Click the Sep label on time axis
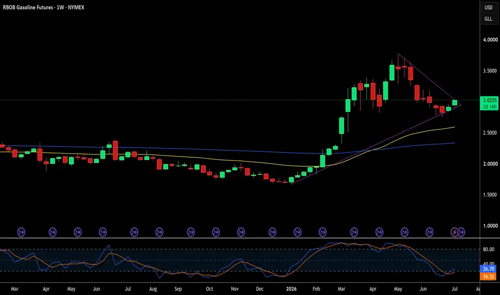The image size is (500, 295). (178, 289)
